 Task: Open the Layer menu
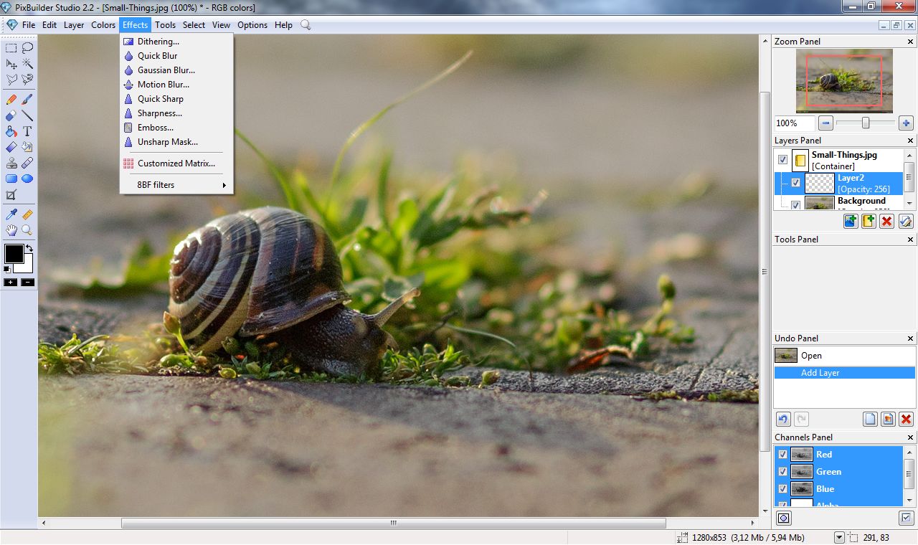74,24
